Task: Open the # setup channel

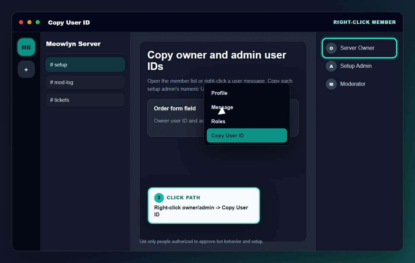Action: coord(85,65)
